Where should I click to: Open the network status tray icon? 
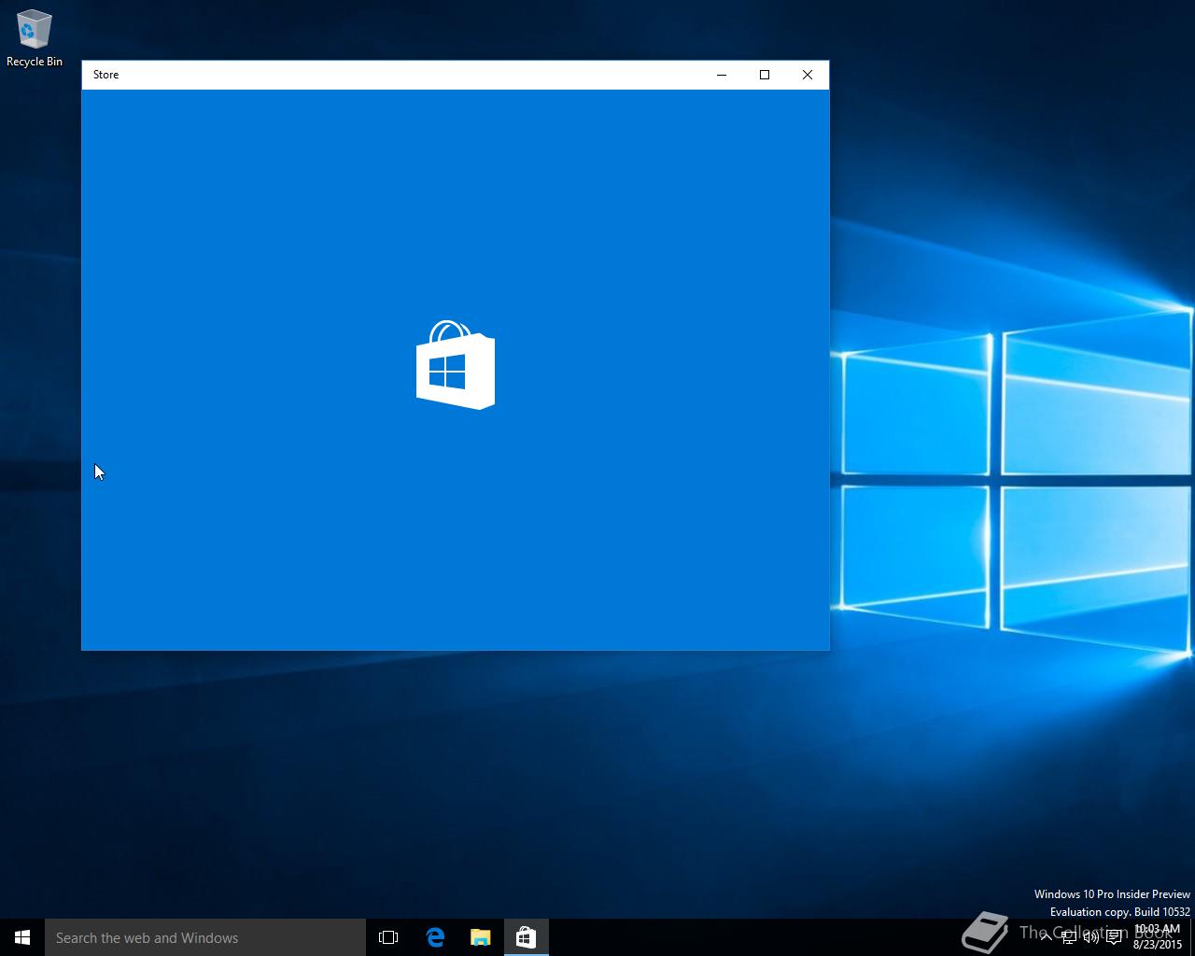pos(1069,937)
